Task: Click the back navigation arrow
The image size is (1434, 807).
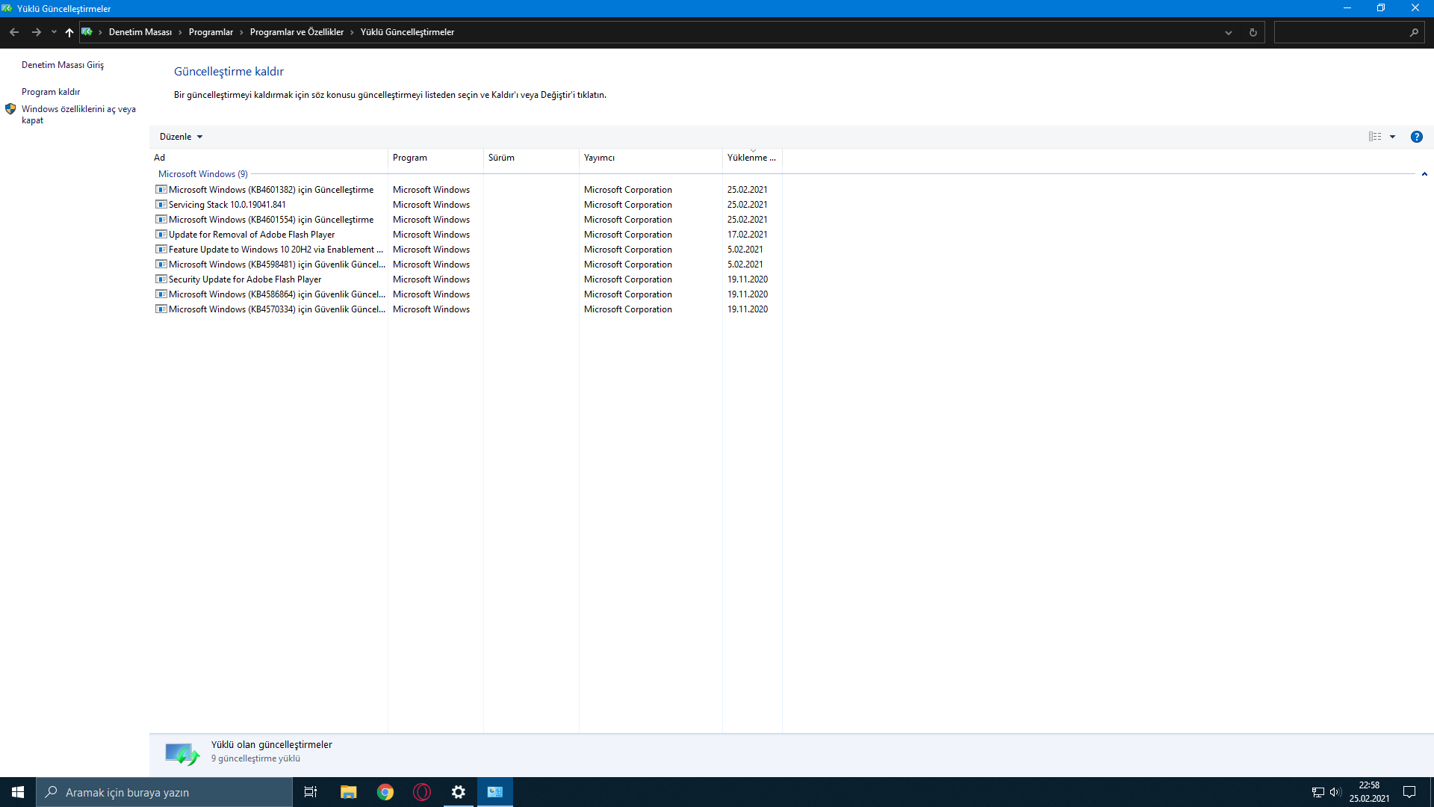Action: 14,32
